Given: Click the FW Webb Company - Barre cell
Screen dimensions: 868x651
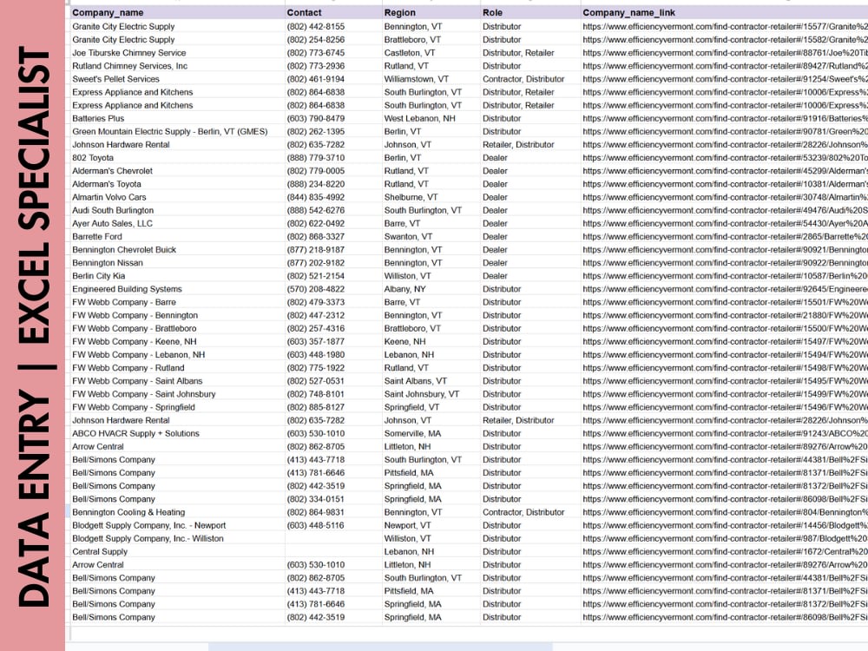Looking at the screenshot, I should (178, 302).
